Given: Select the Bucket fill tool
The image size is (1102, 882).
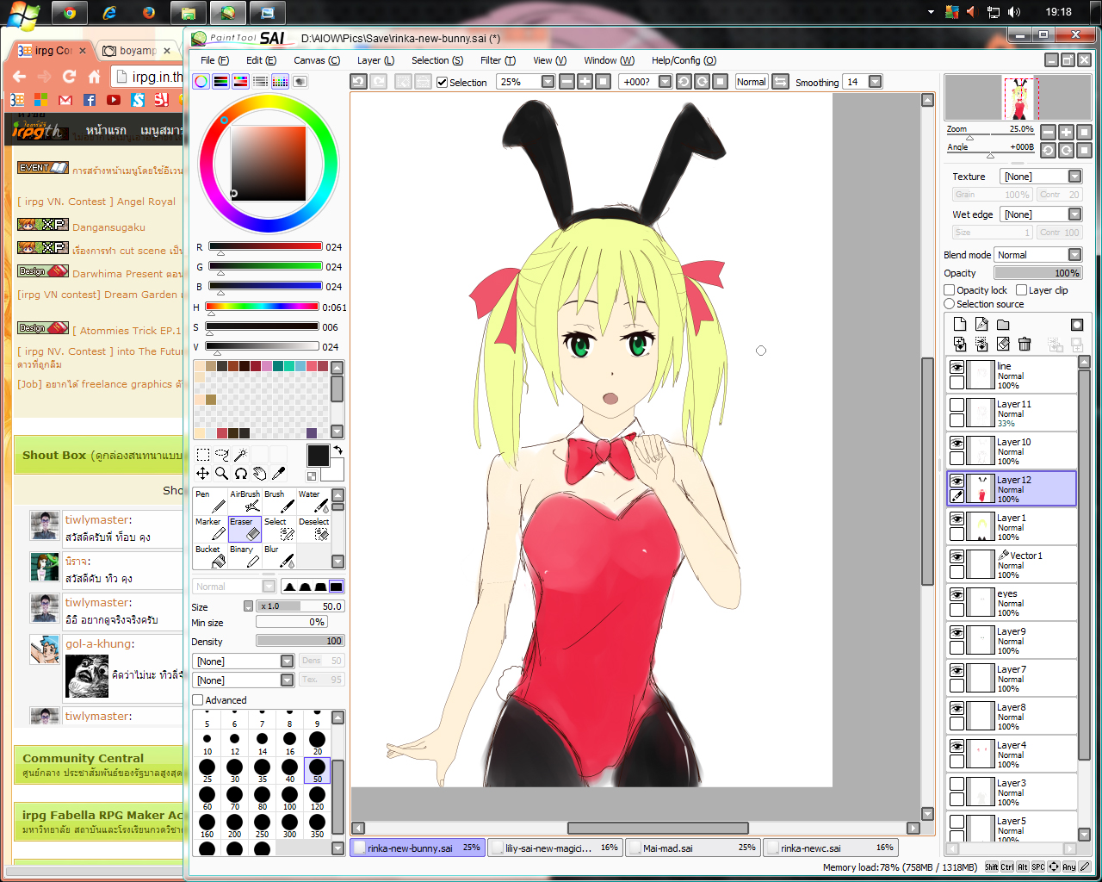Looking at the screenshot, I should coord(210,556).
